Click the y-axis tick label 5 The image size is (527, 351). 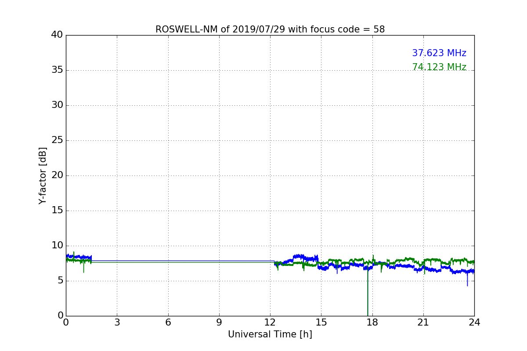pyautogui.click(x=60, y=281)
